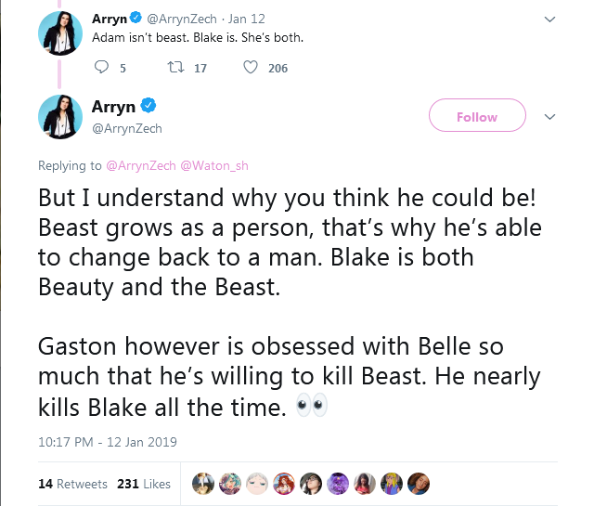Screen dimensions: 594x506
Task: Click the verified badge in the first tweet header
Action: point(136,18)
